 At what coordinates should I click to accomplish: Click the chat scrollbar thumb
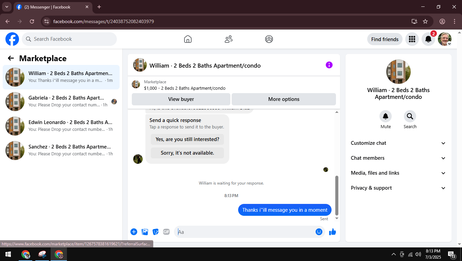point(337,195)
